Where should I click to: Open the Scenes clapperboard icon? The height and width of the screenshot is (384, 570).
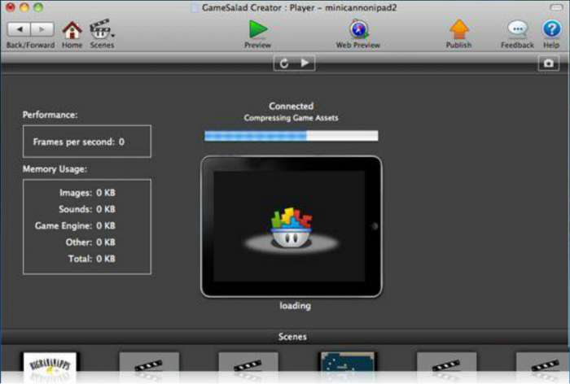point(100,29)
